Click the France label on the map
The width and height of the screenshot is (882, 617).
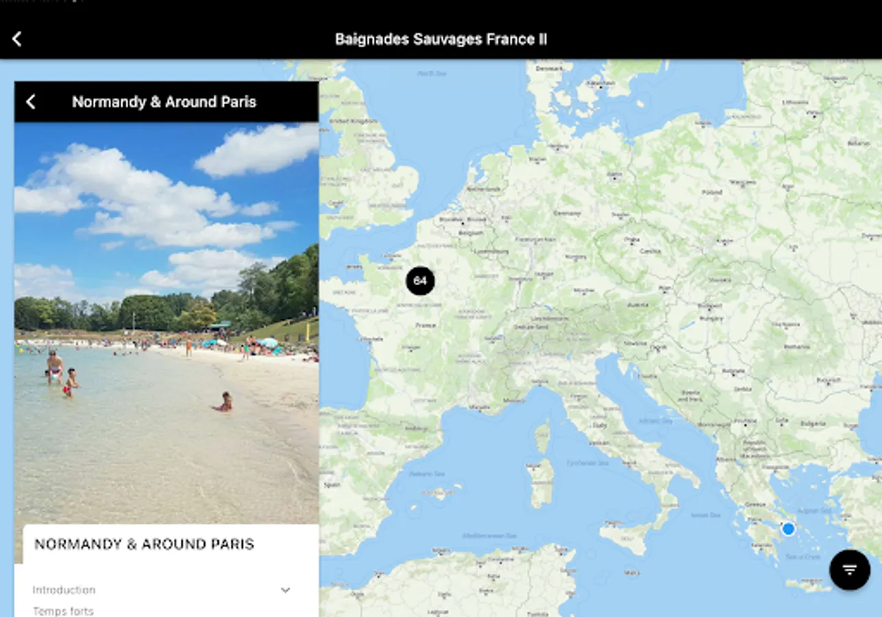[x=426, y=325]
